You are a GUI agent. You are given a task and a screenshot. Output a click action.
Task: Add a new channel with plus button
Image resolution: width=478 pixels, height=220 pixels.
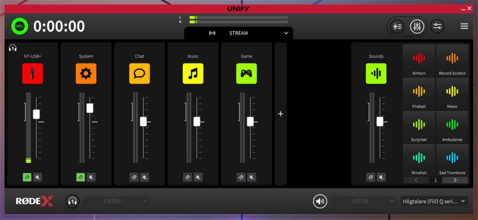point(281,114)
